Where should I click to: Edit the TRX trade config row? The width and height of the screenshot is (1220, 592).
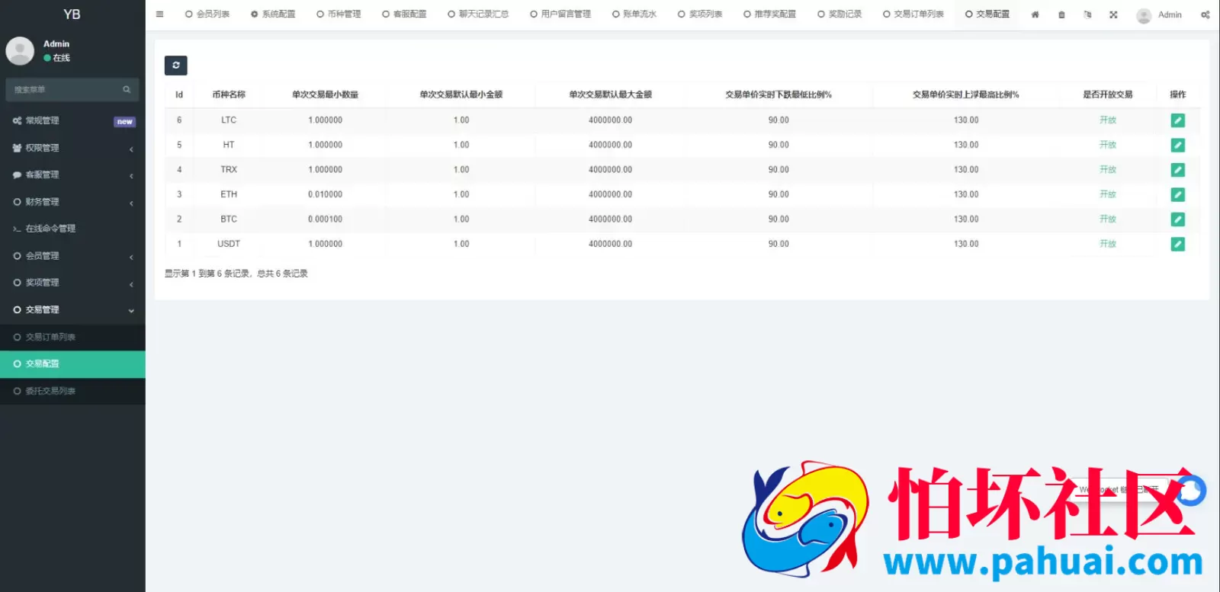click(x=1178, y=170)
